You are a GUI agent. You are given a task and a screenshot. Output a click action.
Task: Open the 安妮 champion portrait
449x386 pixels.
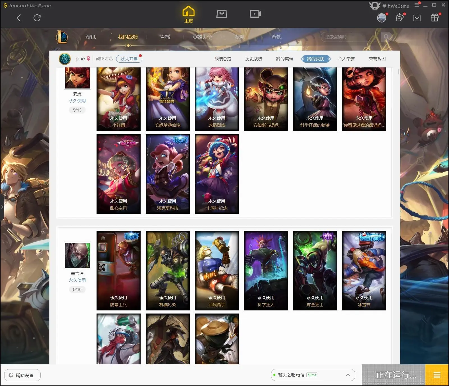coord(77,78)
